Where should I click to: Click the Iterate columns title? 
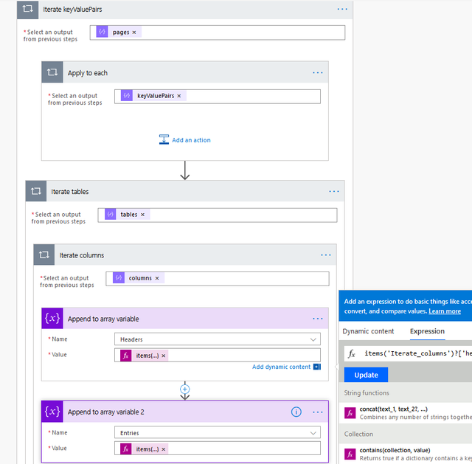pyautogui.click(x=82, y=255)
